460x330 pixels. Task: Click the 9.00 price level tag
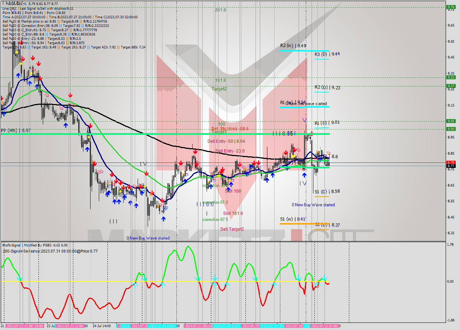point(451,129)
